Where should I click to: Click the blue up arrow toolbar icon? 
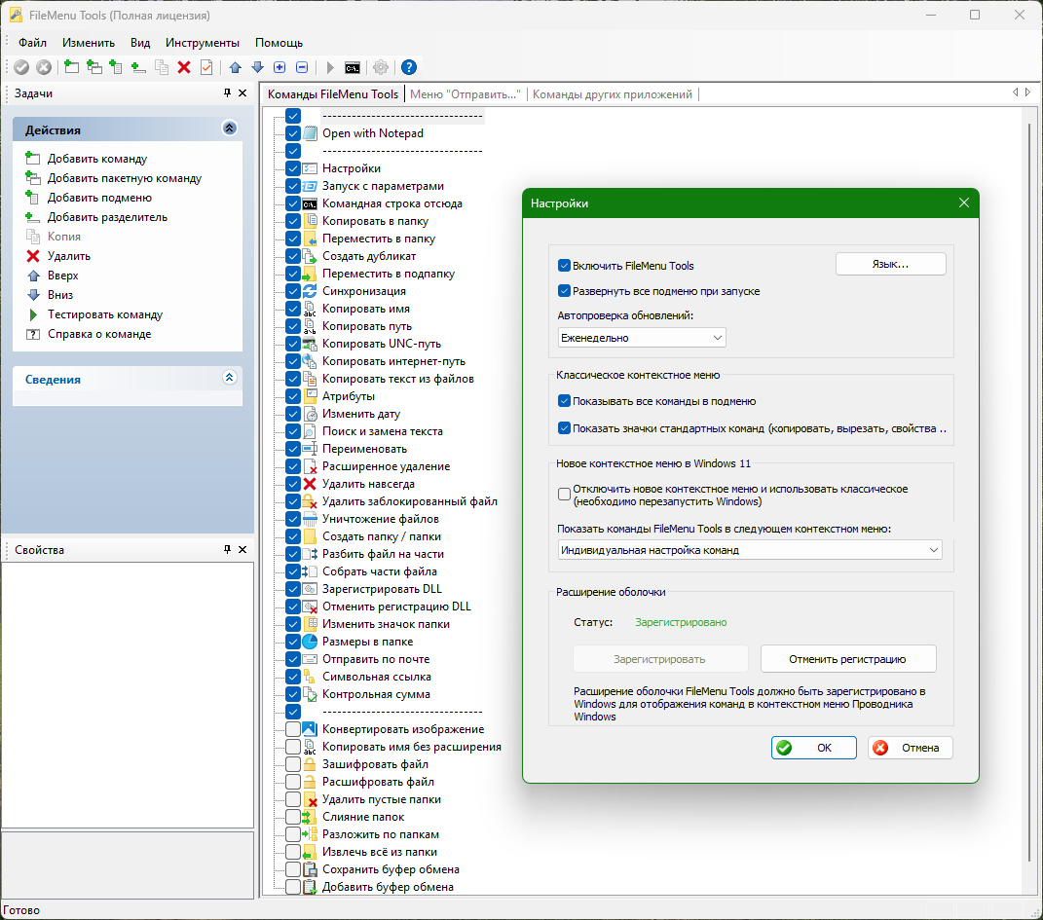[236, 67]
